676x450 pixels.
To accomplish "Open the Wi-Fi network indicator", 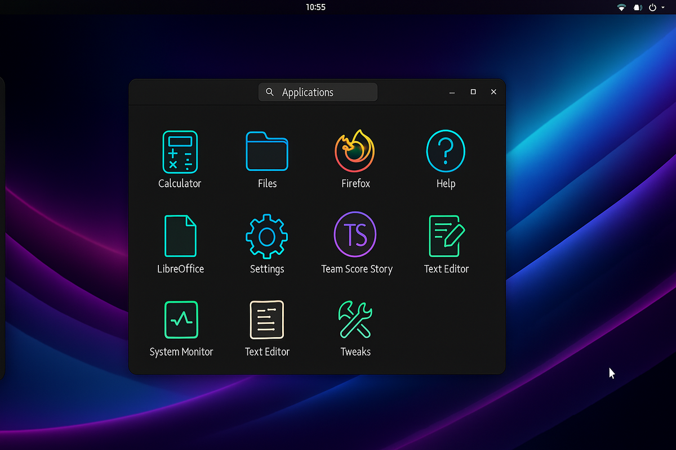I will pos(621,7).
